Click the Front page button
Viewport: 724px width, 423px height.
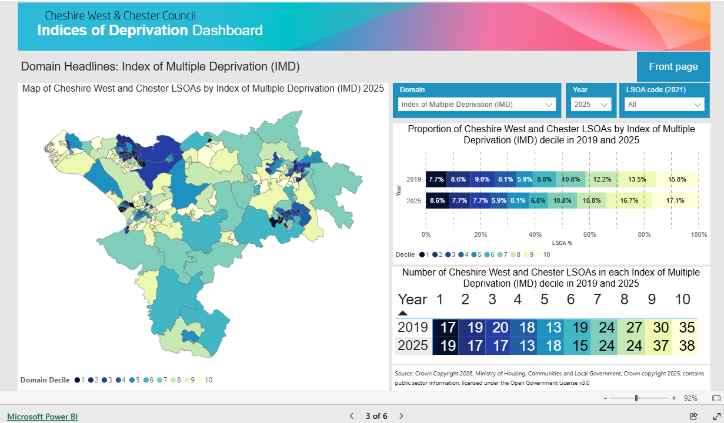[673, 66]
